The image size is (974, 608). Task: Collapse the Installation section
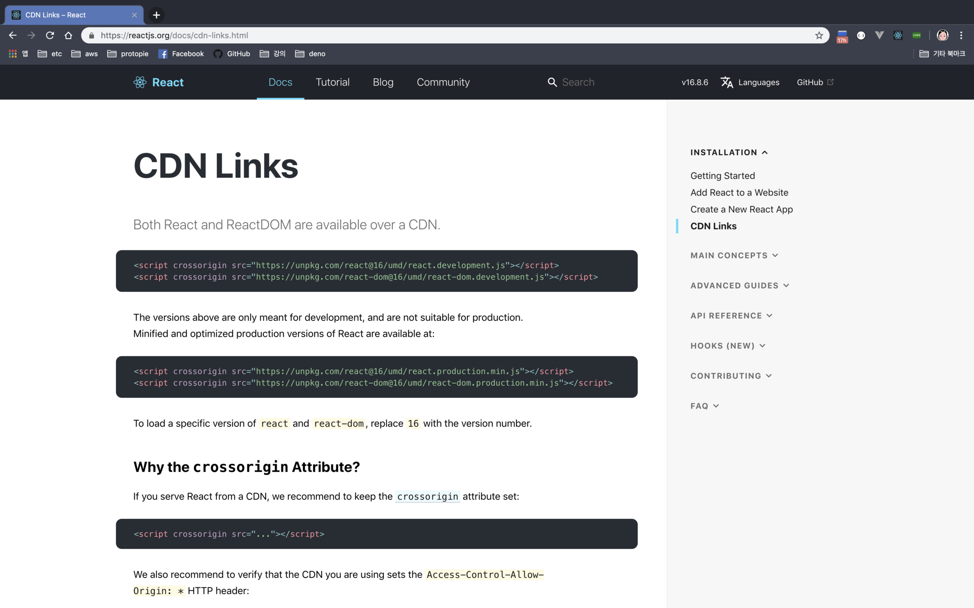[x=729, y=152]
